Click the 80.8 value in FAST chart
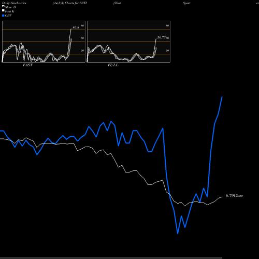The height and width of the screenshot is (259, 259). pyautogui.click(x=76, y=27)
